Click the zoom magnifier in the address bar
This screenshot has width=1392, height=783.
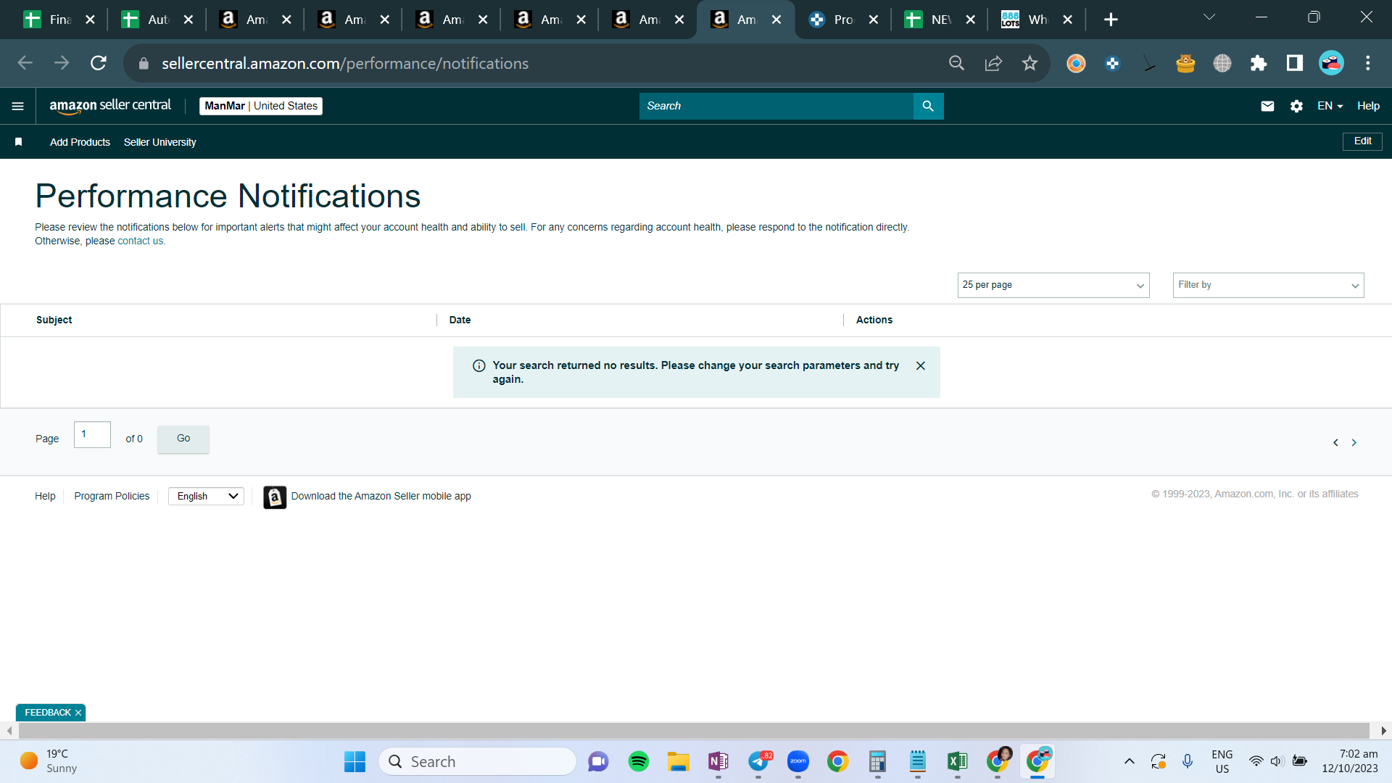click(956, 63)
